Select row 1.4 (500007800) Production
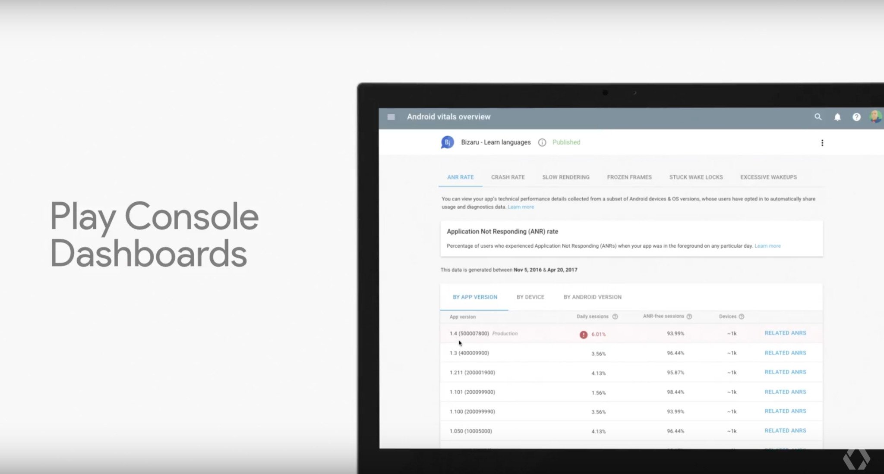Screen dimensions: 884x474 tap(631, 333)
